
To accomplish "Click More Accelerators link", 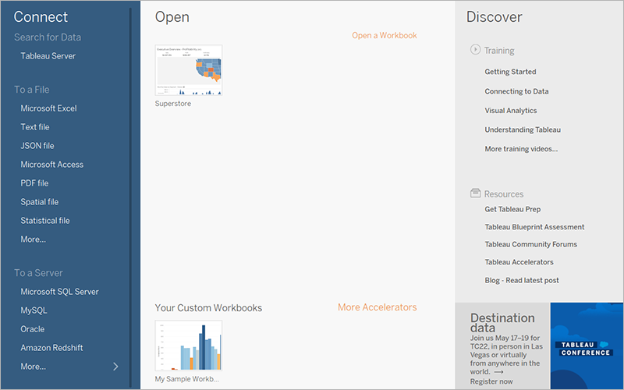I will coord(378,307).
